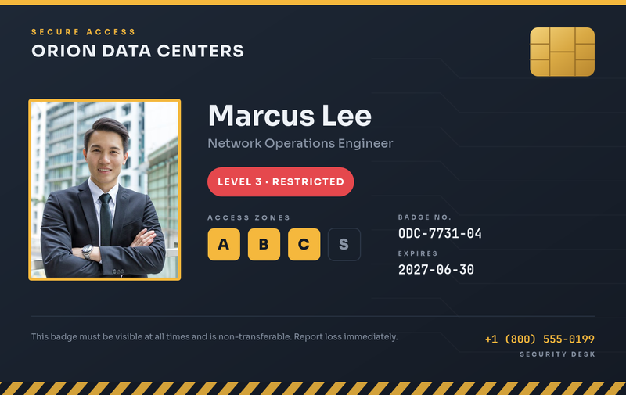Click badge number ODC-7731-04
This screenshot has width=626, height=395.
point(440,233)
